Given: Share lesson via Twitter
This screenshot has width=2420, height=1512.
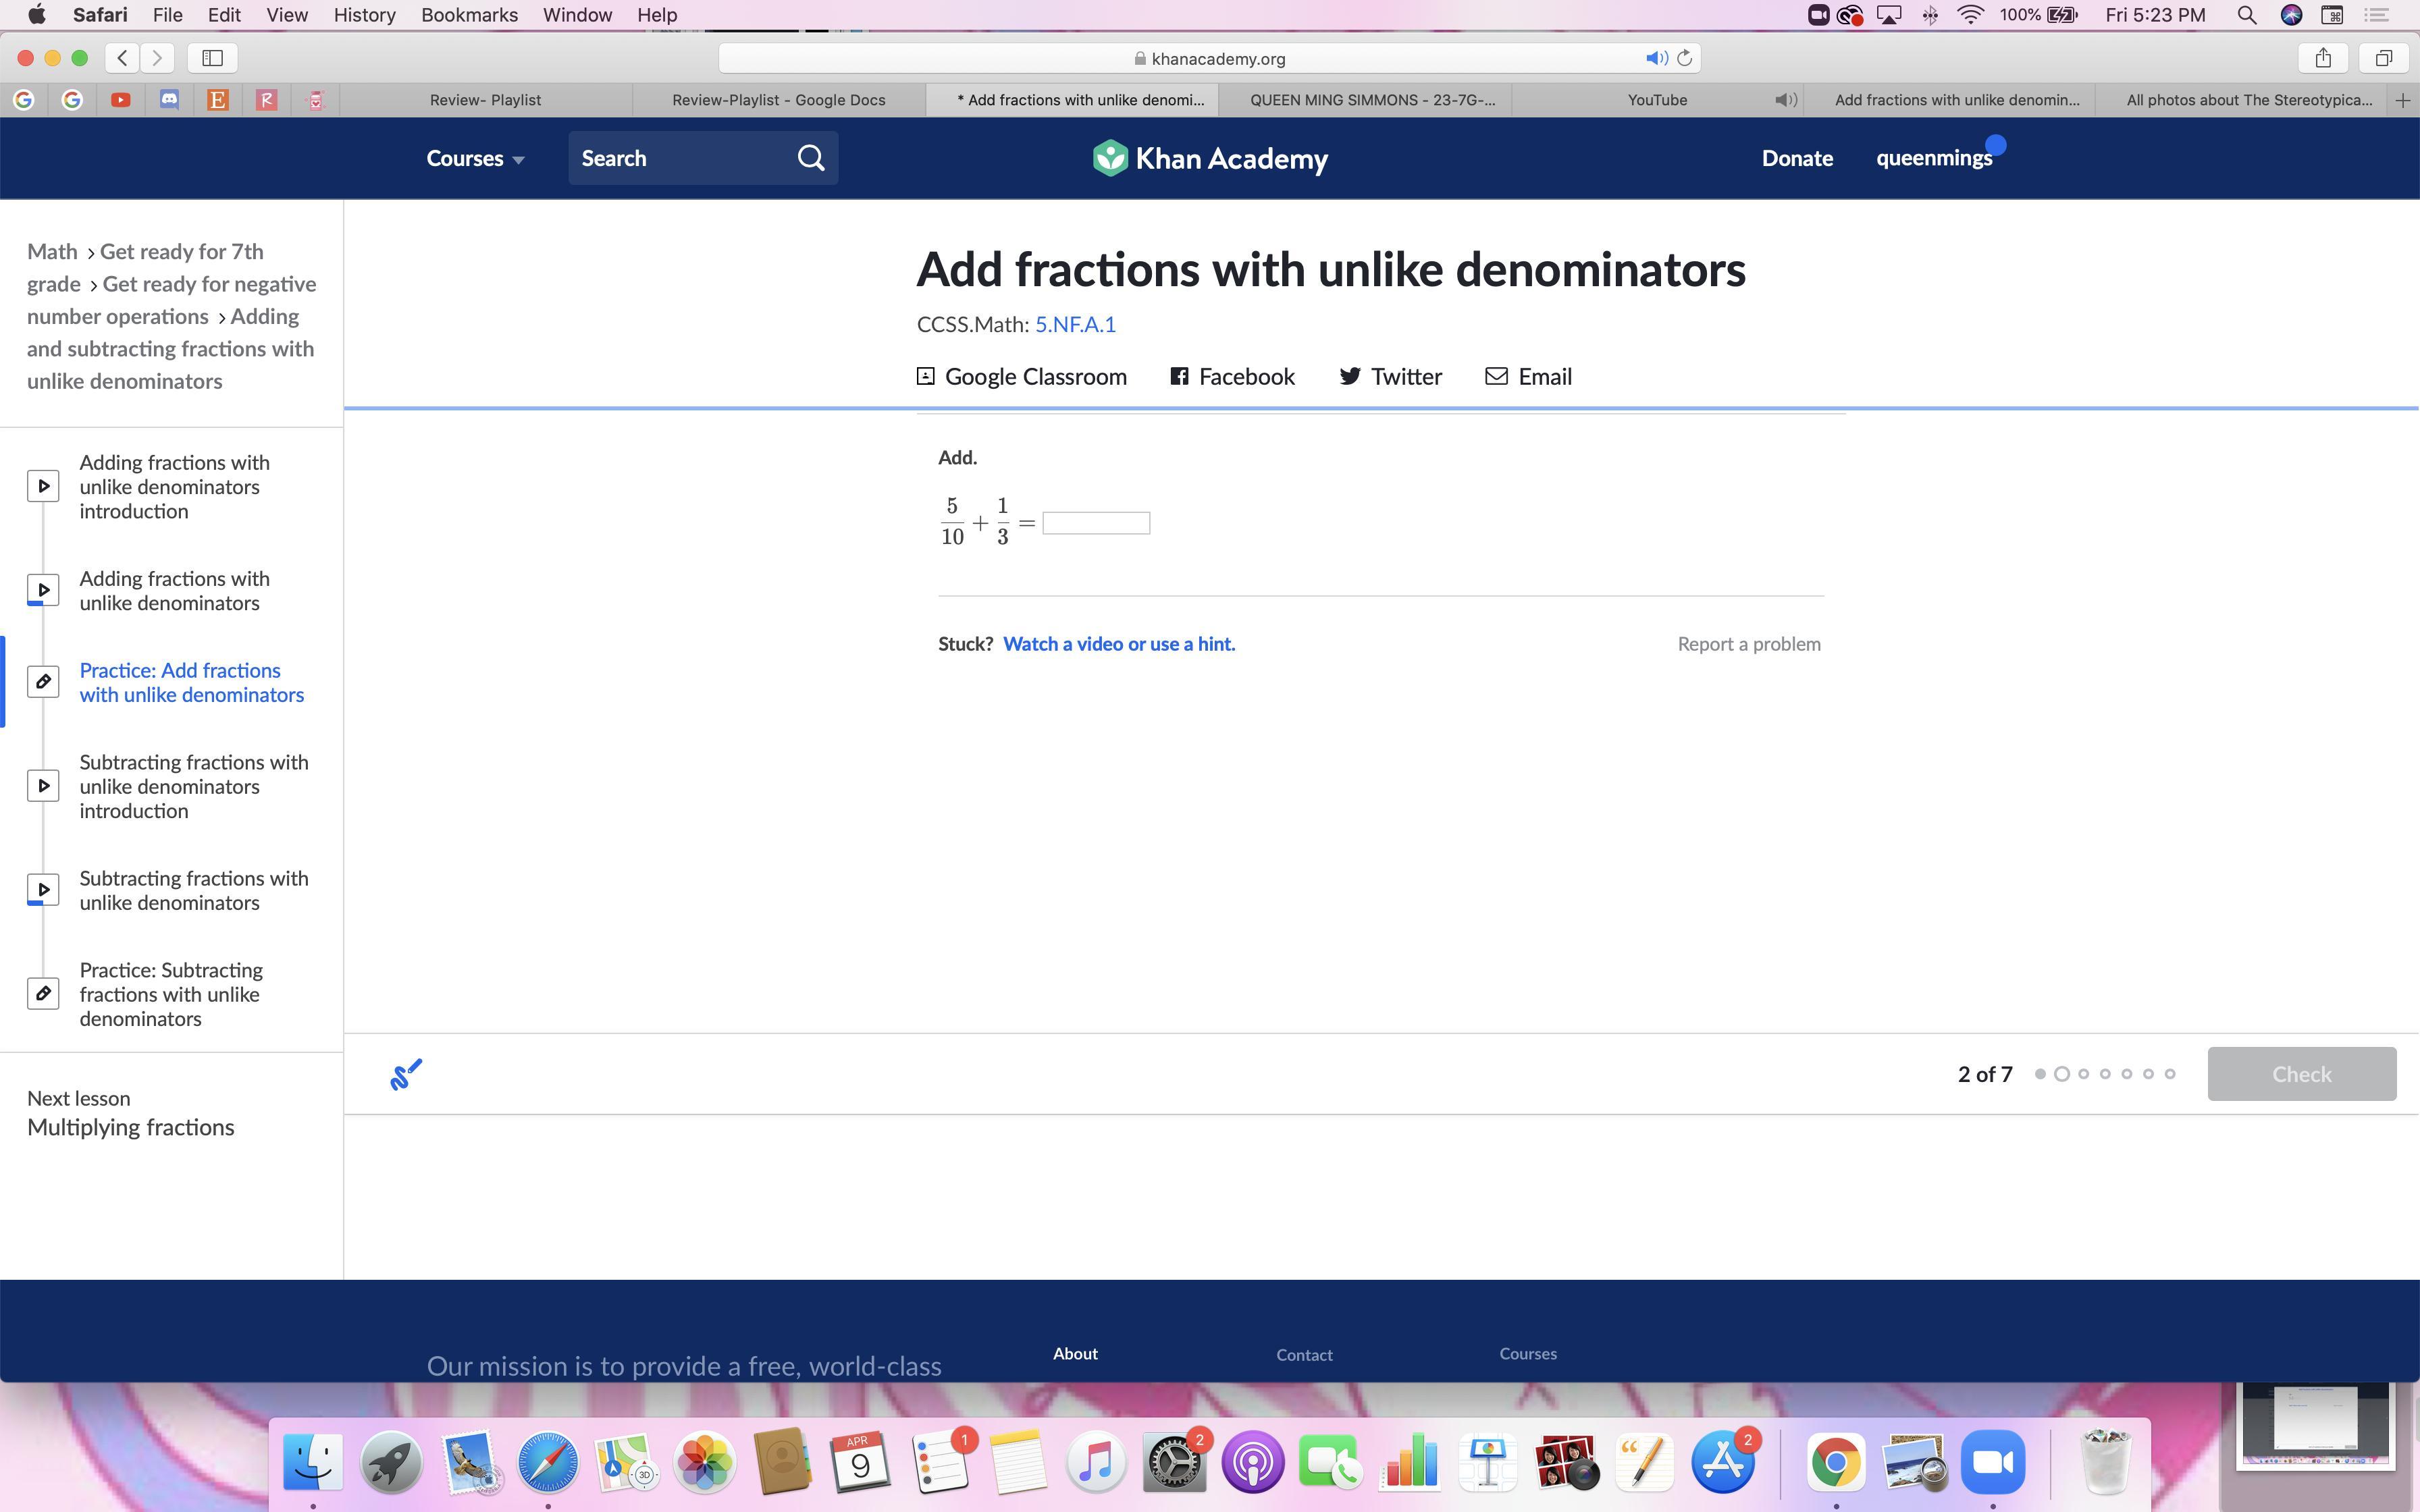Looking at the screenshot, I should (x=1390, y=377).
